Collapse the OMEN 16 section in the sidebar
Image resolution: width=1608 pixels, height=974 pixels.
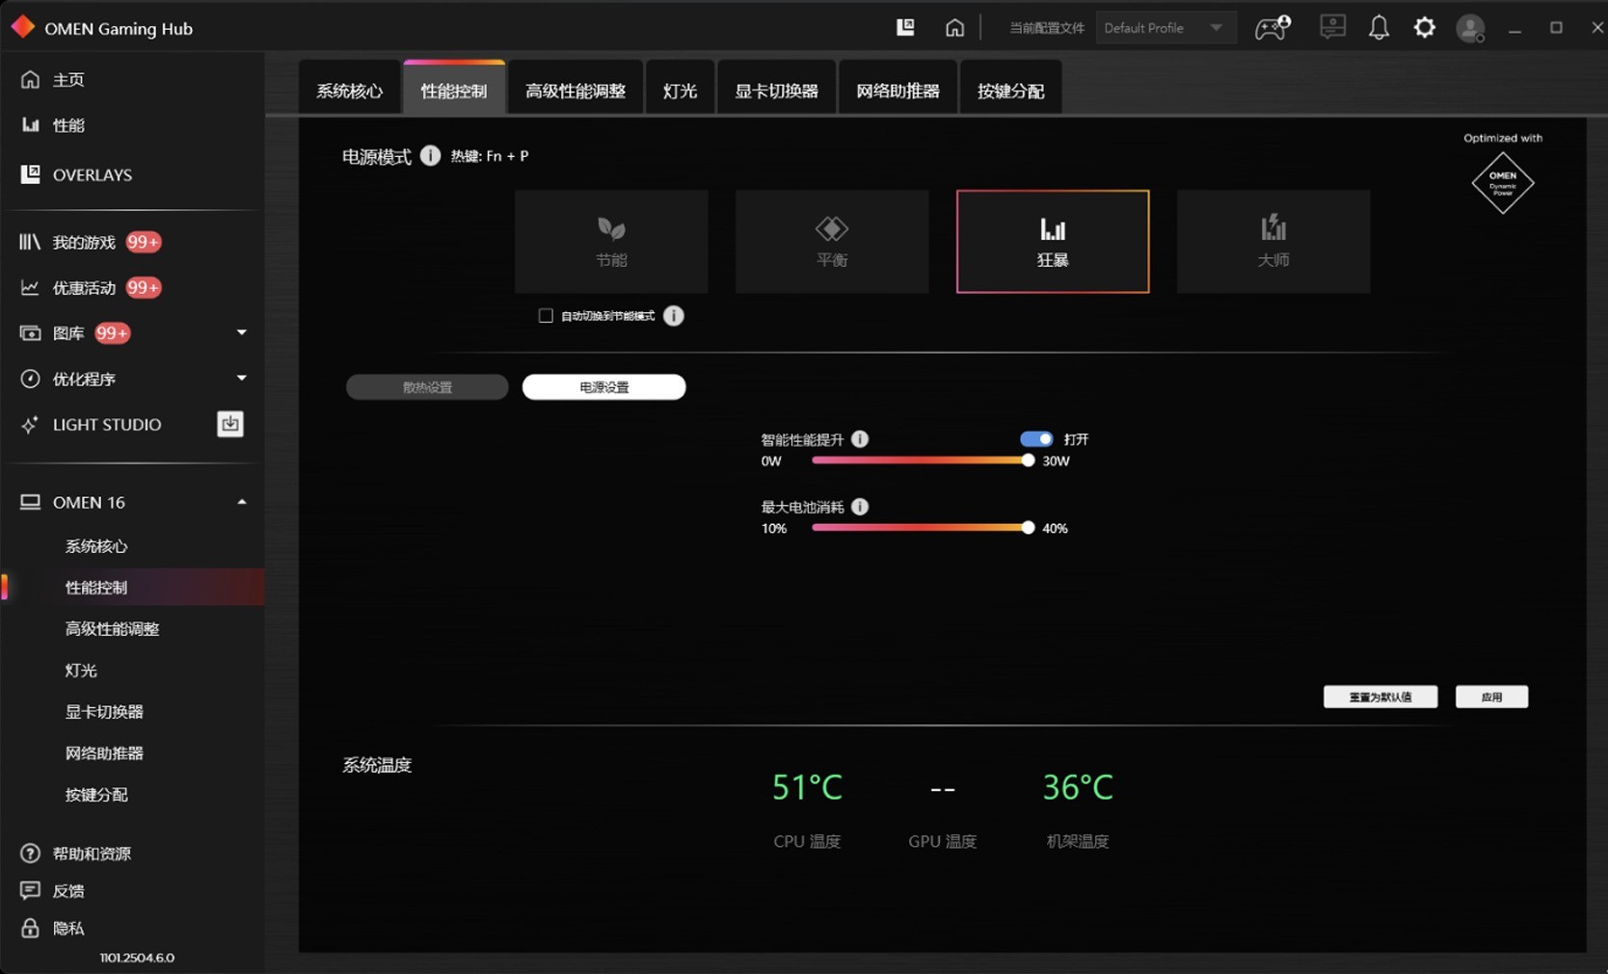click(x=241, y=501)
